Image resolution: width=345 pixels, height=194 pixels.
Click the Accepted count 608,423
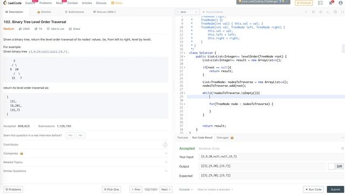click(24, 126)
